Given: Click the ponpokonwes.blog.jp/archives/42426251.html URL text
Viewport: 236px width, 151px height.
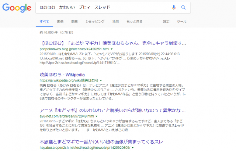Looking at the screenshot, I should point(74,49).
